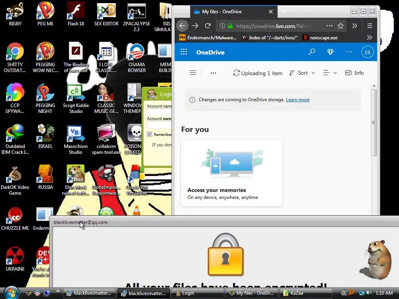Open the Endermanch/Malware... bookmark
Viewport: 399px width, 299px height.
tap(208, 38)
